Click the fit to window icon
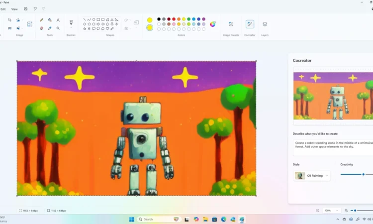Viewport: 373px width, 224px height. tap(317, 211)
